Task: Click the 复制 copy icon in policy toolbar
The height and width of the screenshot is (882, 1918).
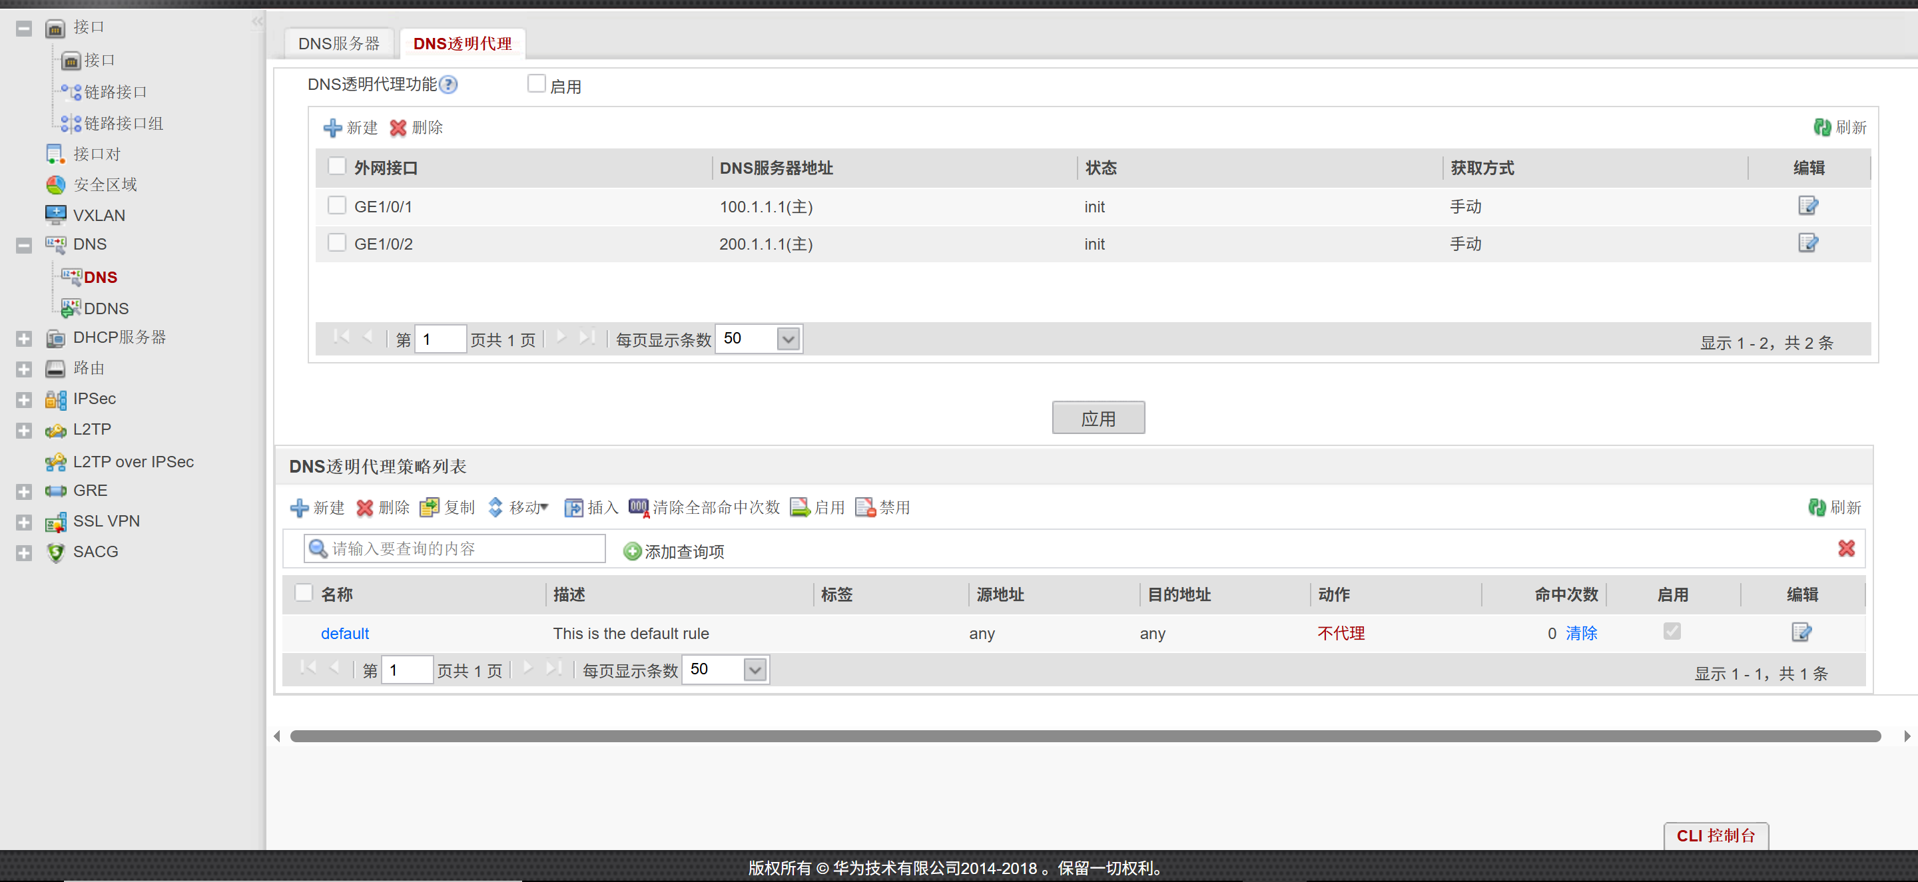Action: pos(429,508)
